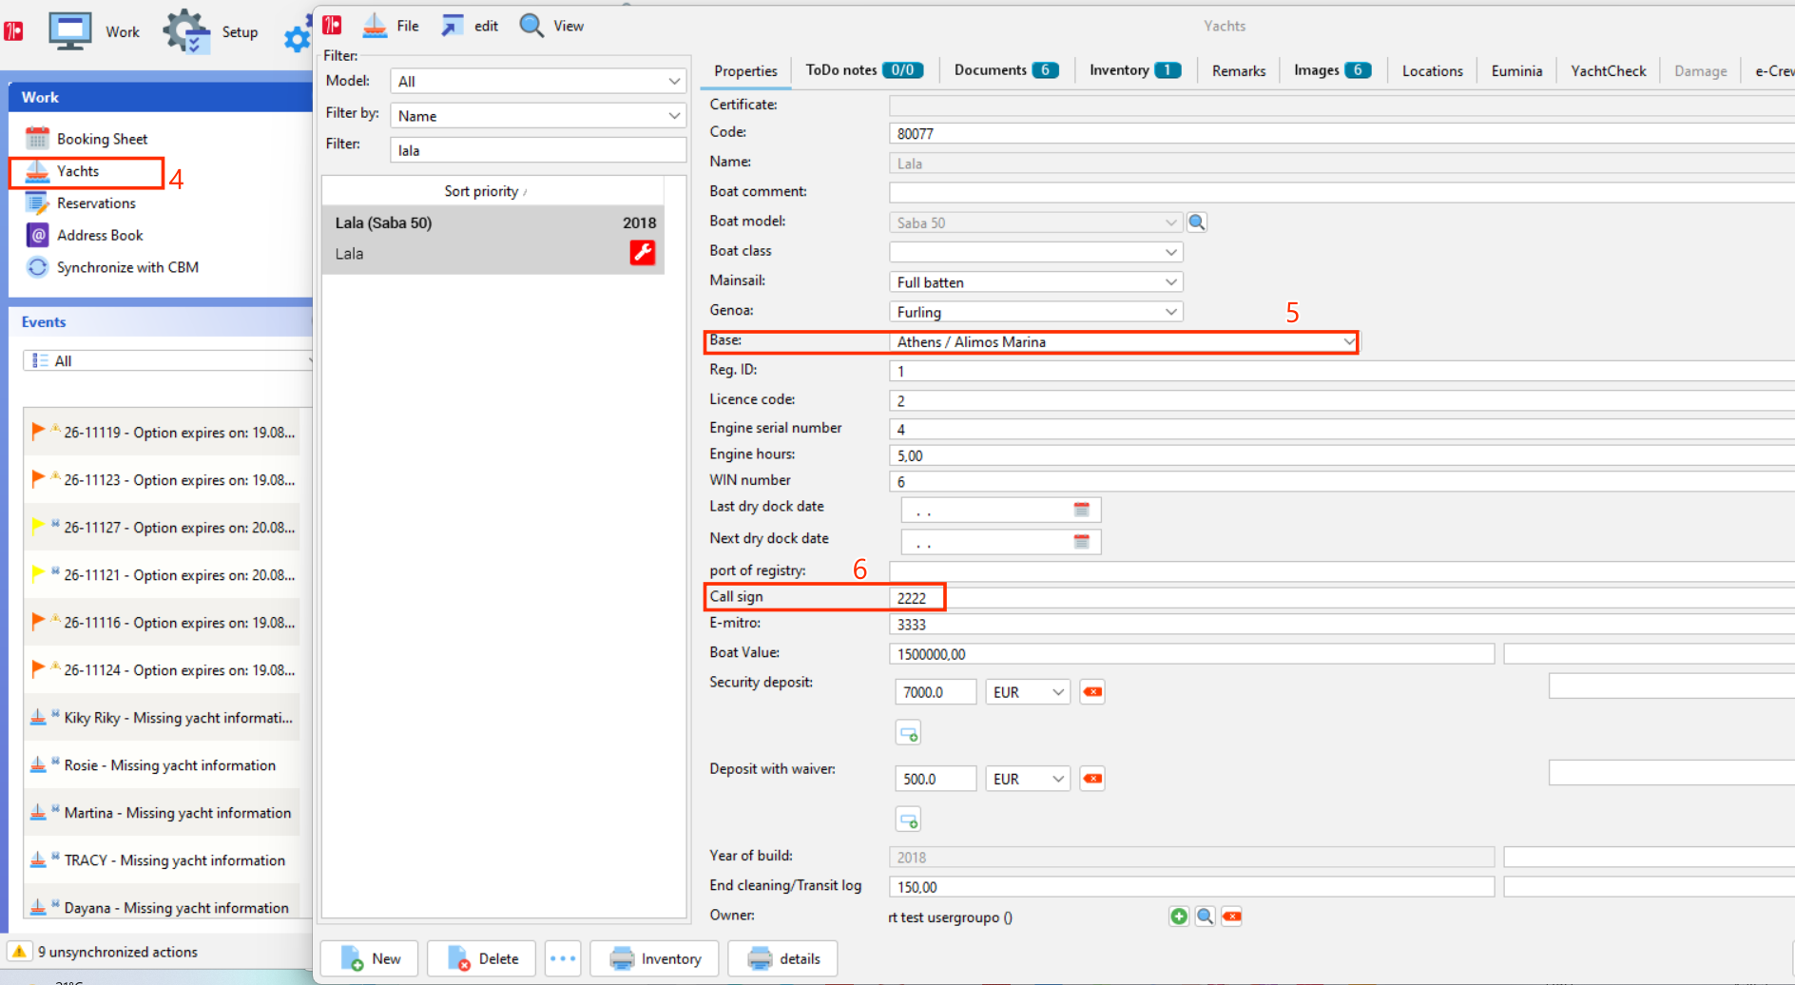1795x985 pixels.
Task: Switch to the Inventory tab
Action: point(1135,70)
